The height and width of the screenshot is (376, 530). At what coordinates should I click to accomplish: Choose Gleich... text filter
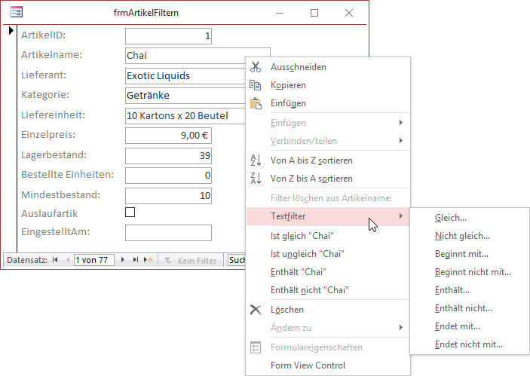[x=470, y=218]
